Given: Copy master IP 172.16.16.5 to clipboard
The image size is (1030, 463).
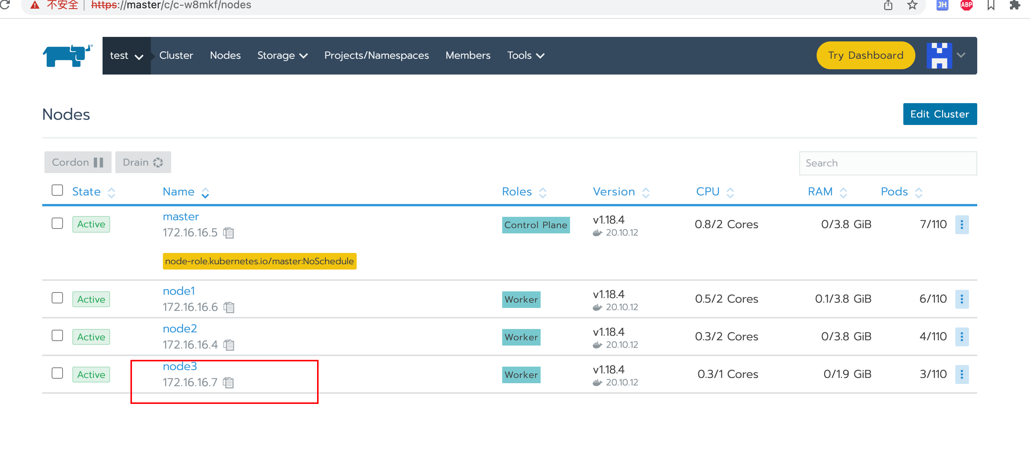Looking at the screenshot, I should (x=228, y=233).
